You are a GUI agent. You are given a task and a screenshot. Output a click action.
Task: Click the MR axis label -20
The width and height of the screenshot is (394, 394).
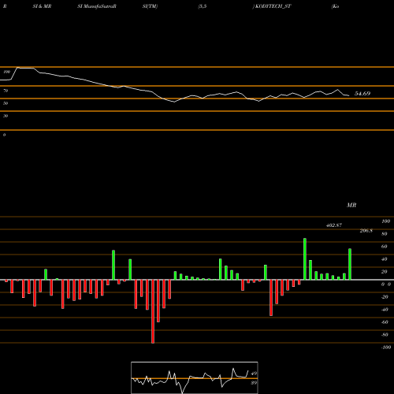[385, 297]
